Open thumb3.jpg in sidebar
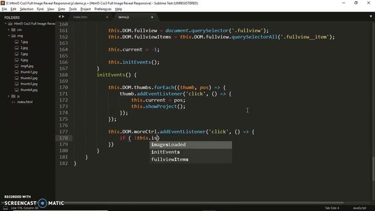Screen dimensions: 375x211 [x=29, y=84]
